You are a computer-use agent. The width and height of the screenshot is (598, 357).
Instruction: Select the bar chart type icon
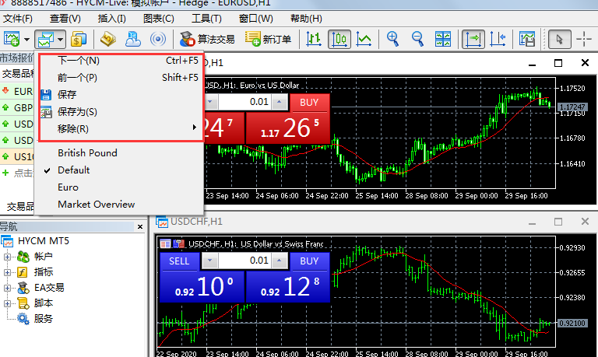coord(314,38)
